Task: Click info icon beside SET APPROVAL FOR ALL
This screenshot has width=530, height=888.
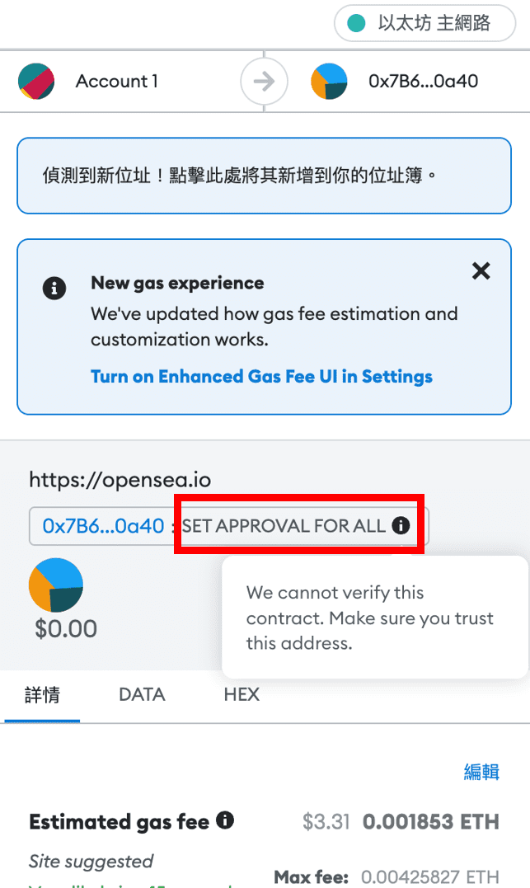Action: (401, 525)
